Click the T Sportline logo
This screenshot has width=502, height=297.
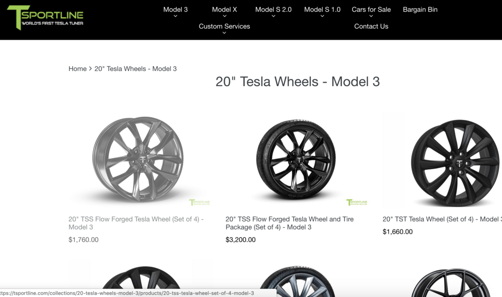point(45,17)
